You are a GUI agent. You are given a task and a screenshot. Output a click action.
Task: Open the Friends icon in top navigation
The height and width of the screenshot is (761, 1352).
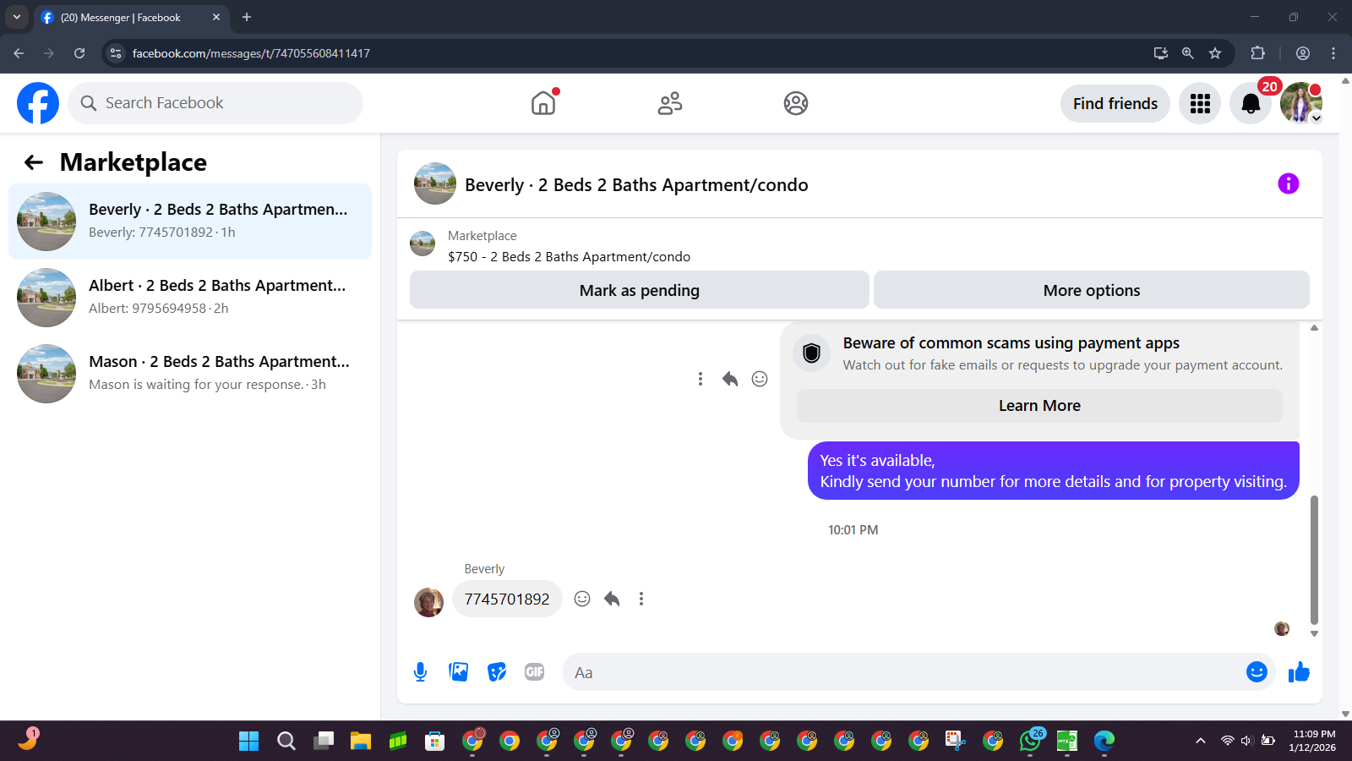(x=670, y=103)
